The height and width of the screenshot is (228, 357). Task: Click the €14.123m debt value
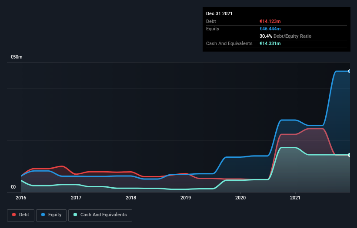pos(270,21)
